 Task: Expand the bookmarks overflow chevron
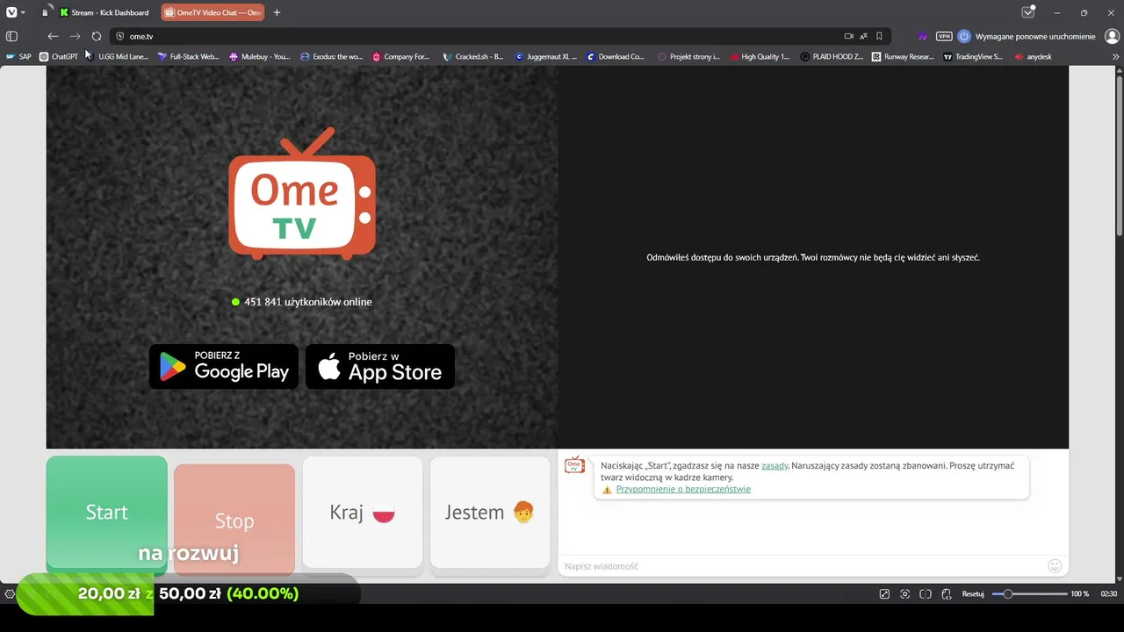tap(1116, 56)
